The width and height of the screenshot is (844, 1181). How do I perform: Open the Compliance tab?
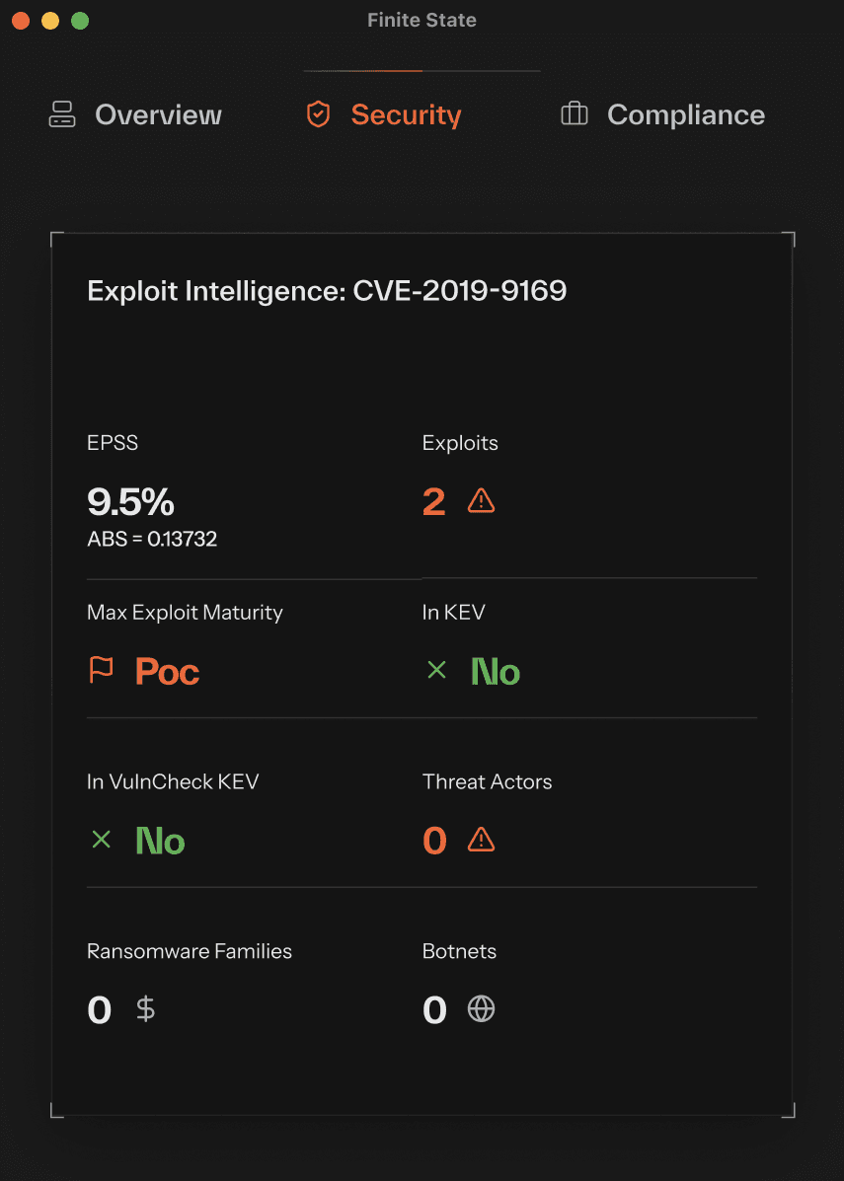(685, 114)
